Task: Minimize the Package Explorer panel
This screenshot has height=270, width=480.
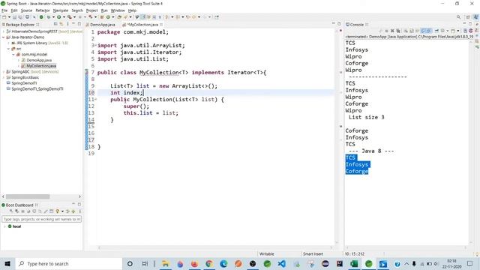Action: coord(73,24)
